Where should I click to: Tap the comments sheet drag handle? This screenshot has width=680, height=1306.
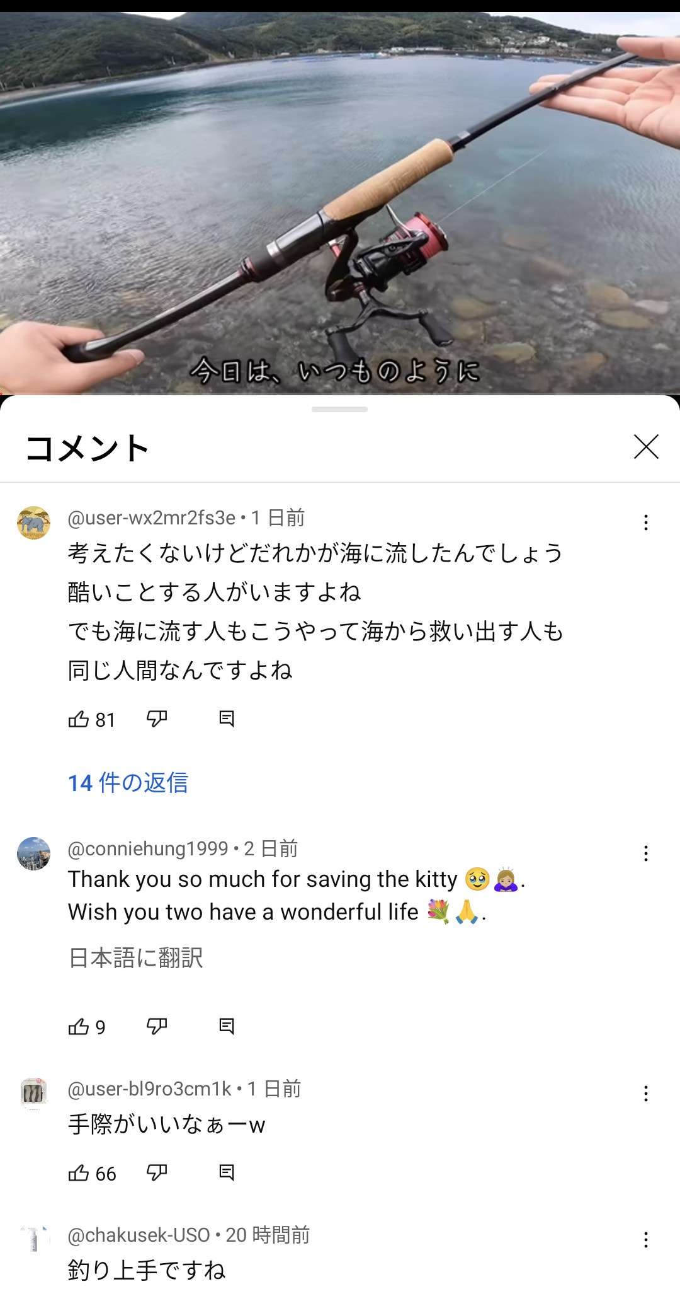[x=339, y=410]
